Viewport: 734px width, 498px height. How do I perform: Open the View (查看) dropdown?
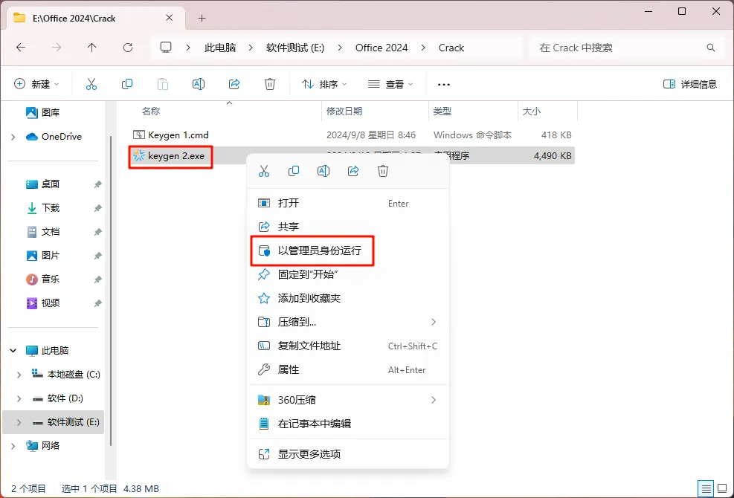(x=390, y=84)
